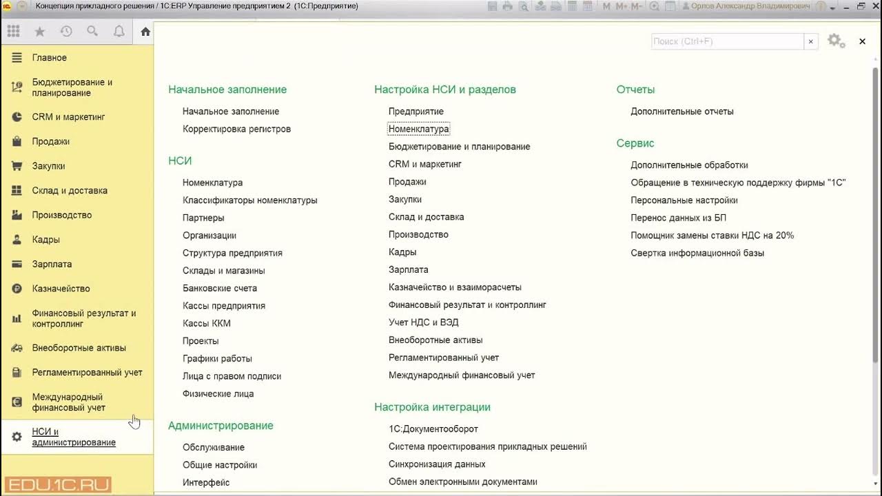Select НСИ и администрирование section

(x=76, y=437)
